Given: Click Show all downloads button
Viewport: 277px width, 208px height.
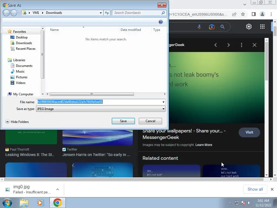Looking at the screenshot, I should click(x=255, y=189).
